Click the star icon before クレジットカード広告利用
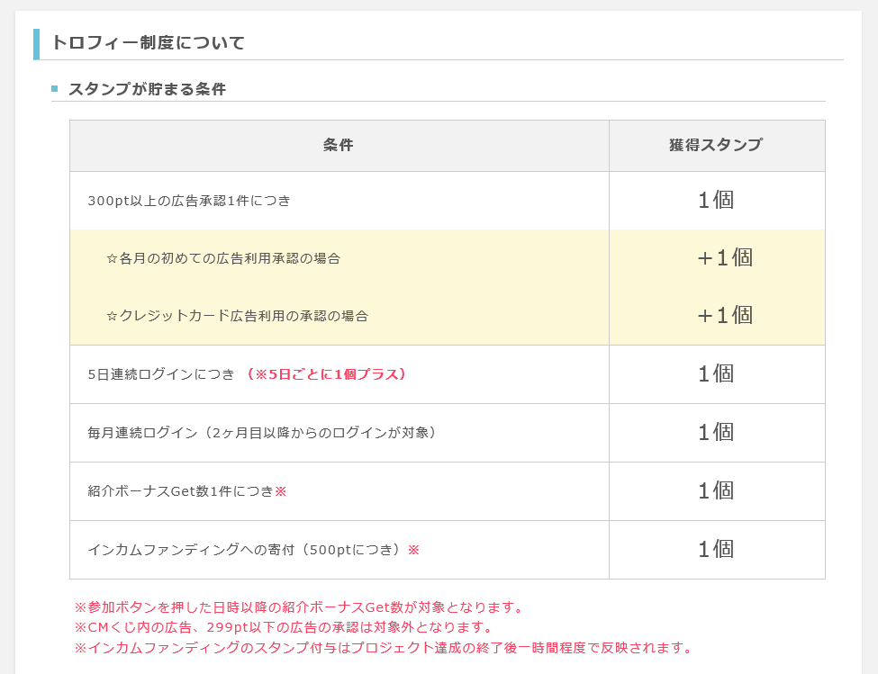 [x=112, y=316]
